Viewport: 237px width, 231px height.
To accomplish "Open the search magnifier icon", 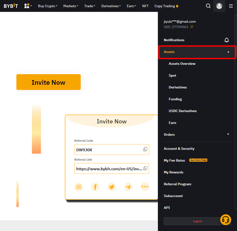I will (x=208, y=6).
